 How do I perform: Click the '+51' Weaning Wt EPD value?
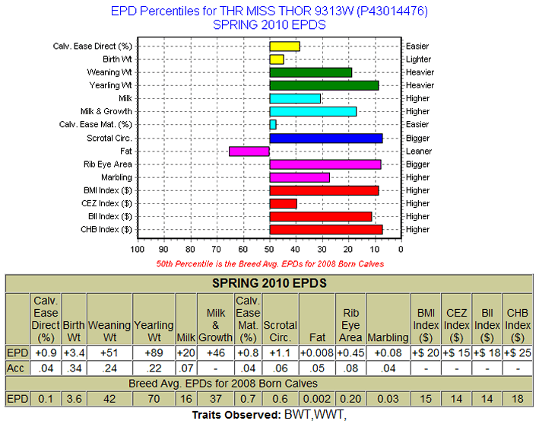point(109,353)
